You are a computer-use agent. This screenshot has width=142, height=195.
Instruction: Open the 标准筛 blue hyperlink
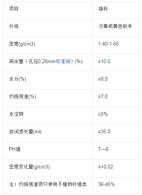pos(63,62)
